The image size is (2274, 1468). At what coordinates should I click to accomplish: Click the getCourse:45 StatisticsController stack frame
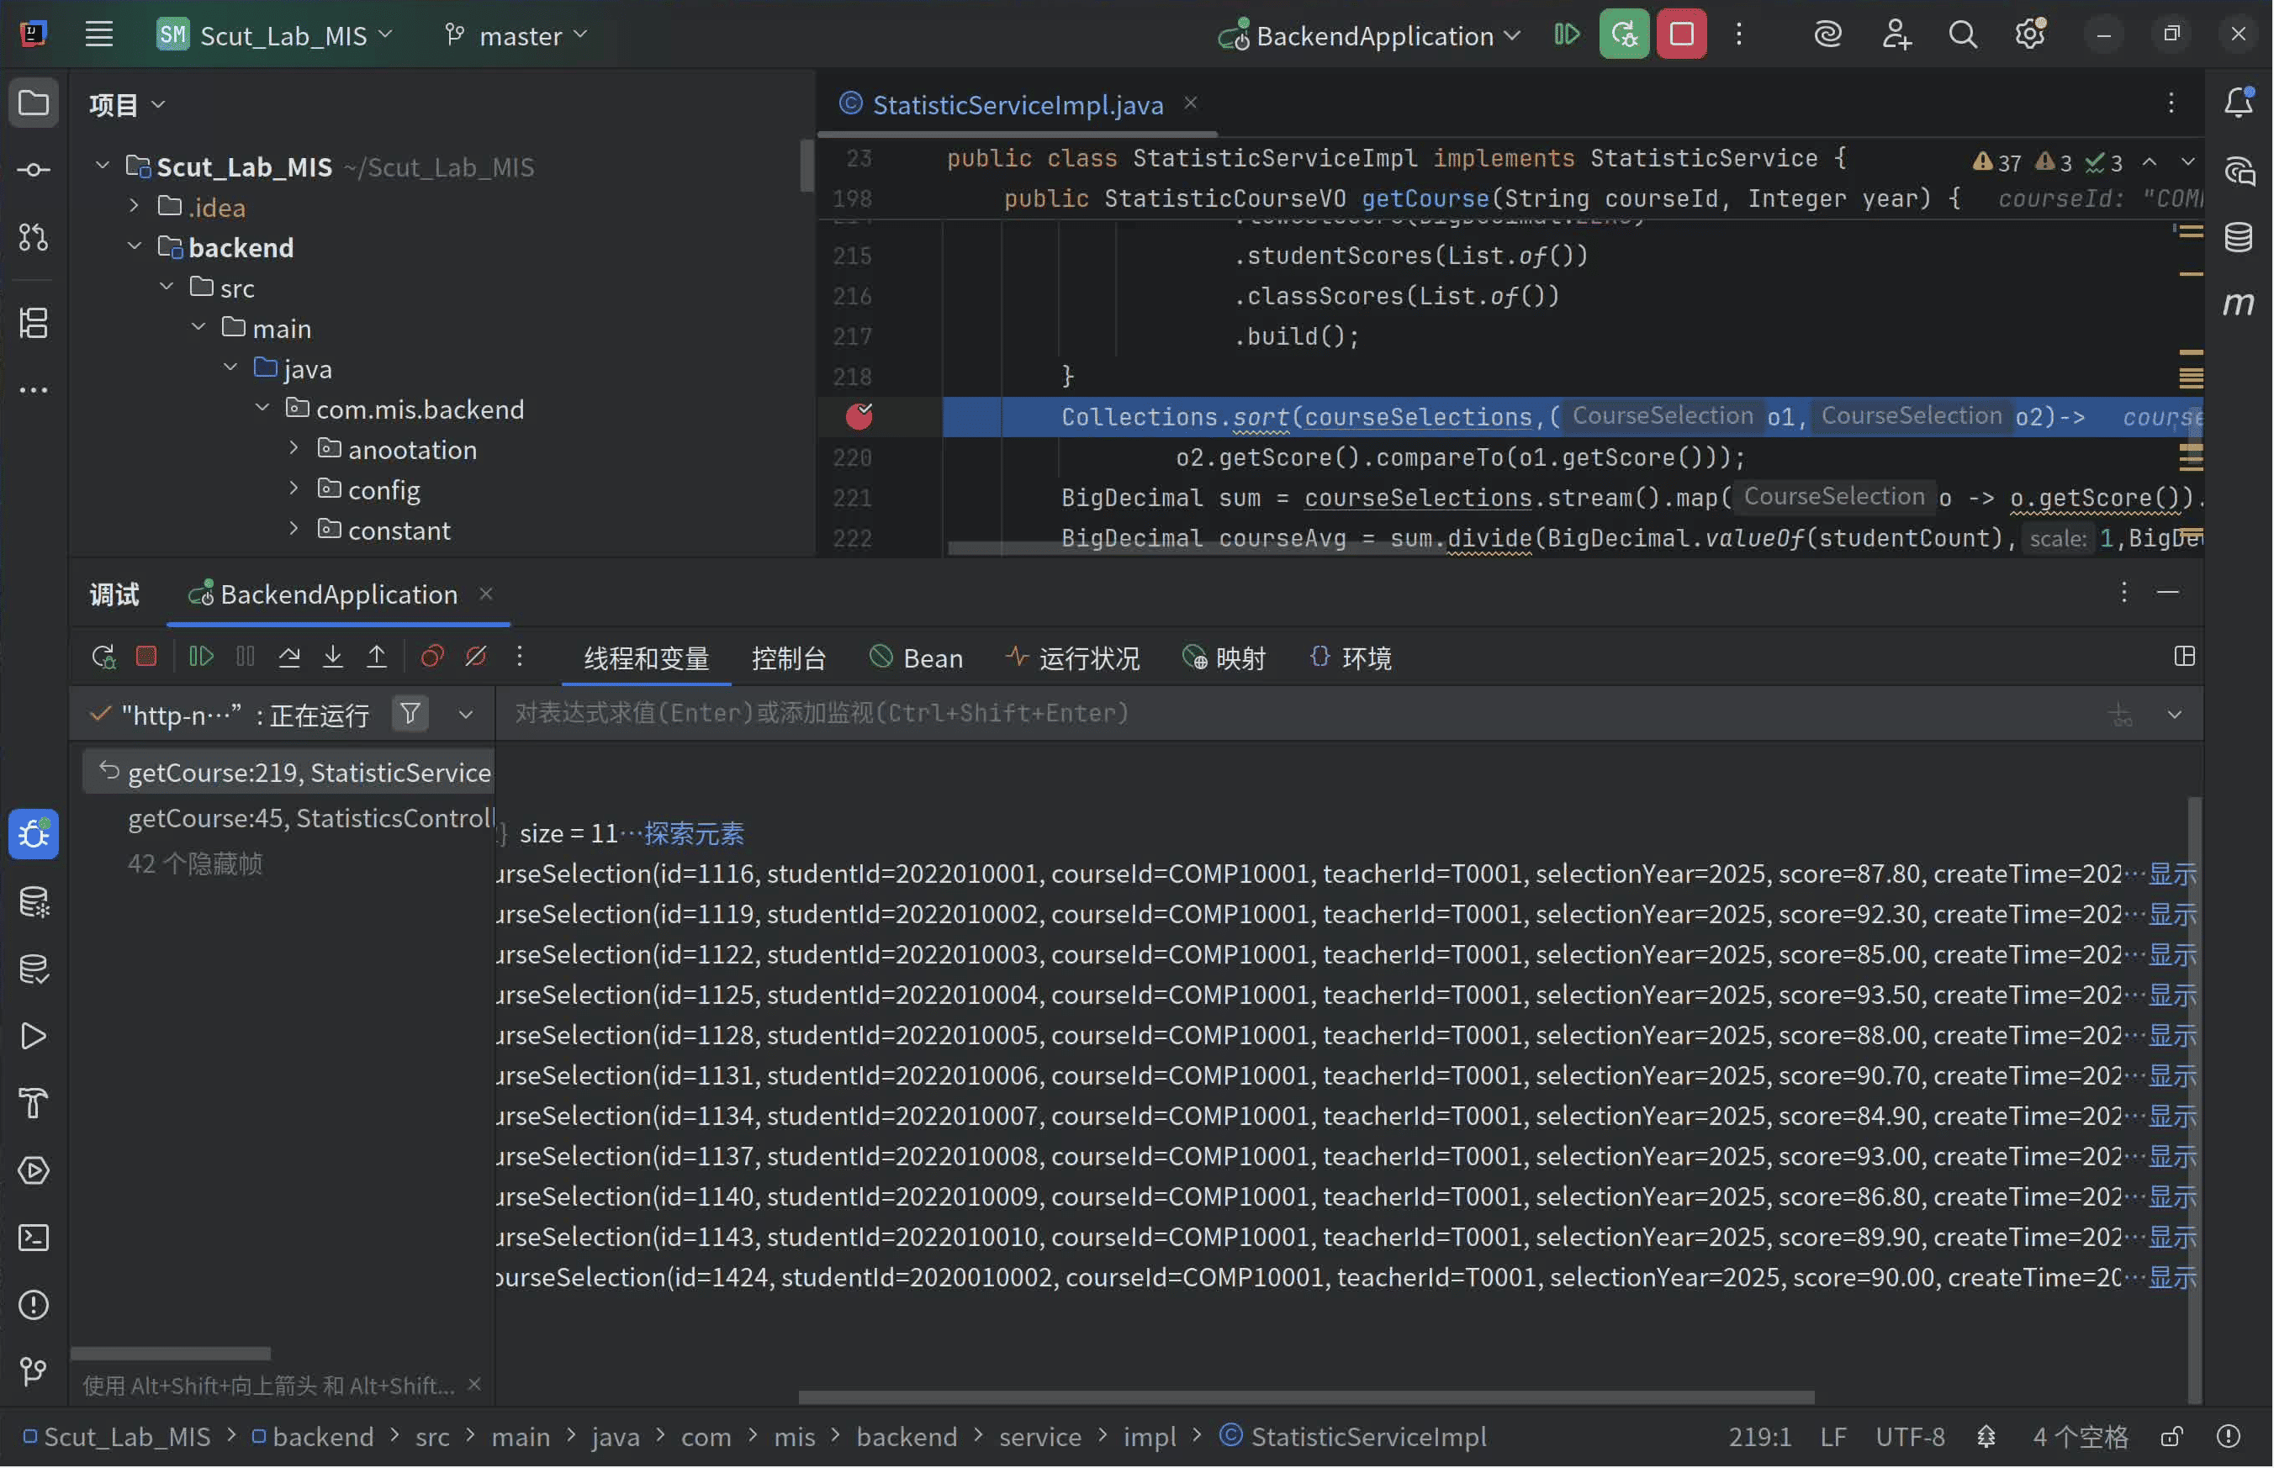pos(309,819)
